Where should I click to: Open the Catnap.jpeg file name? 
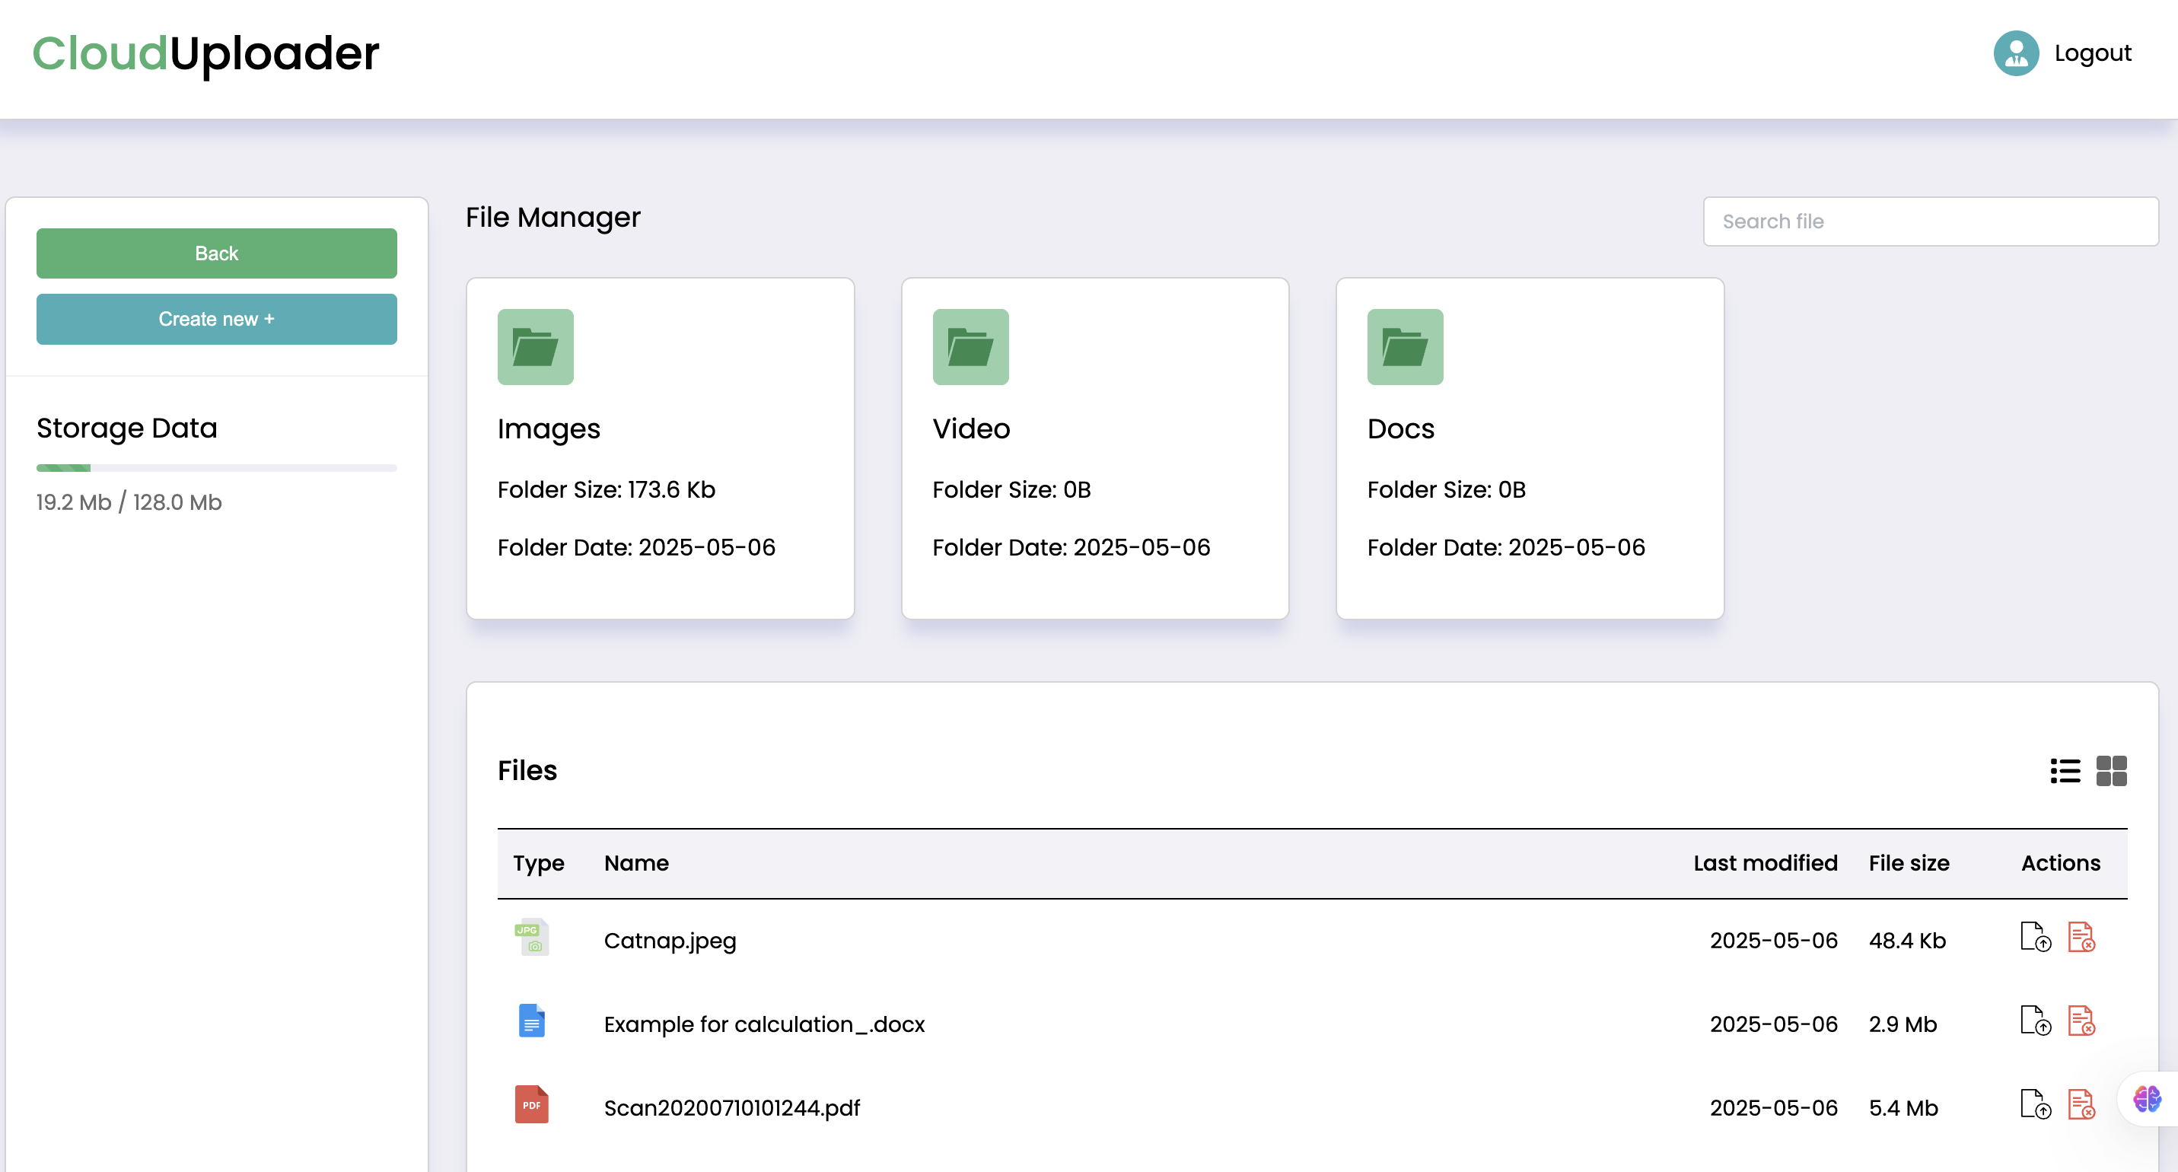670,941
